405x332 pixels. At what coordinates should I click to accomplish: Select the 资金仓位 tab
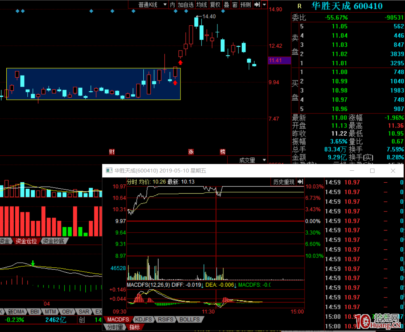coord(26,241)
